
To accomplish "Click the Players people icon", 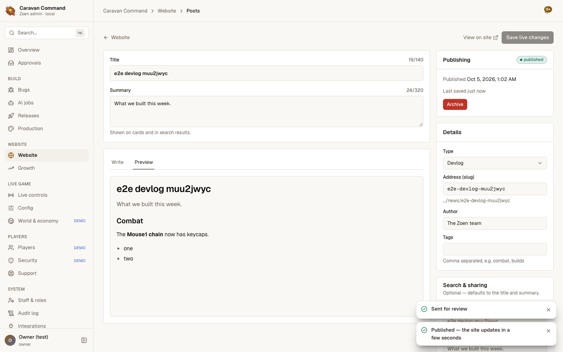I will coord(11,248).
